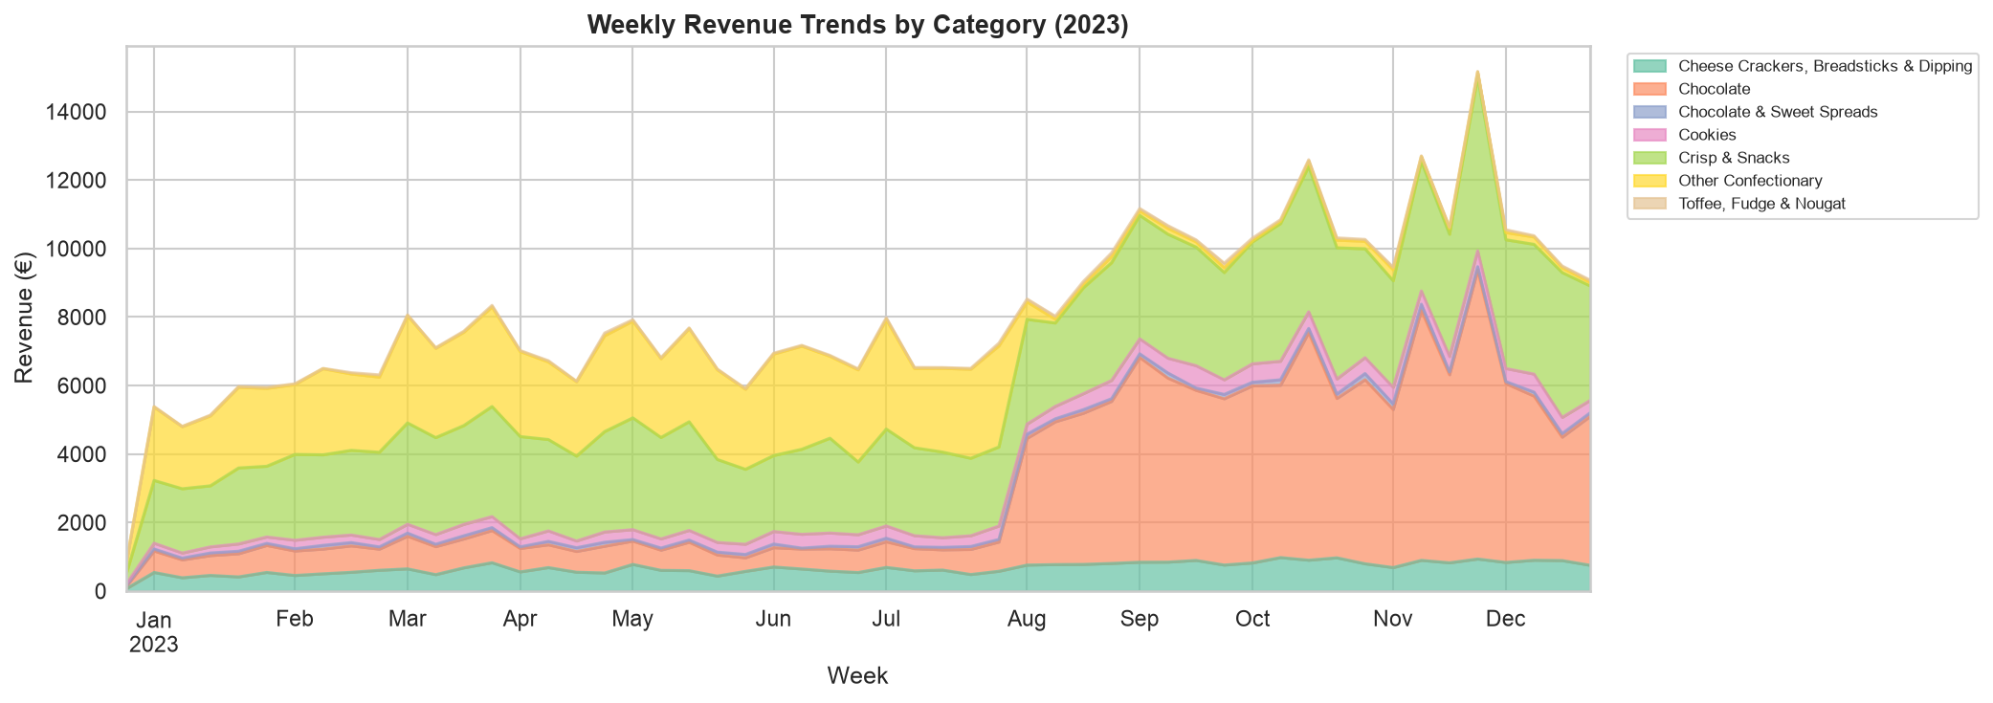The width and height of the screenshot is (1993, 703).
Task: Click the 'Feb' x-axis tick label
Action: [x=295, y=619]
